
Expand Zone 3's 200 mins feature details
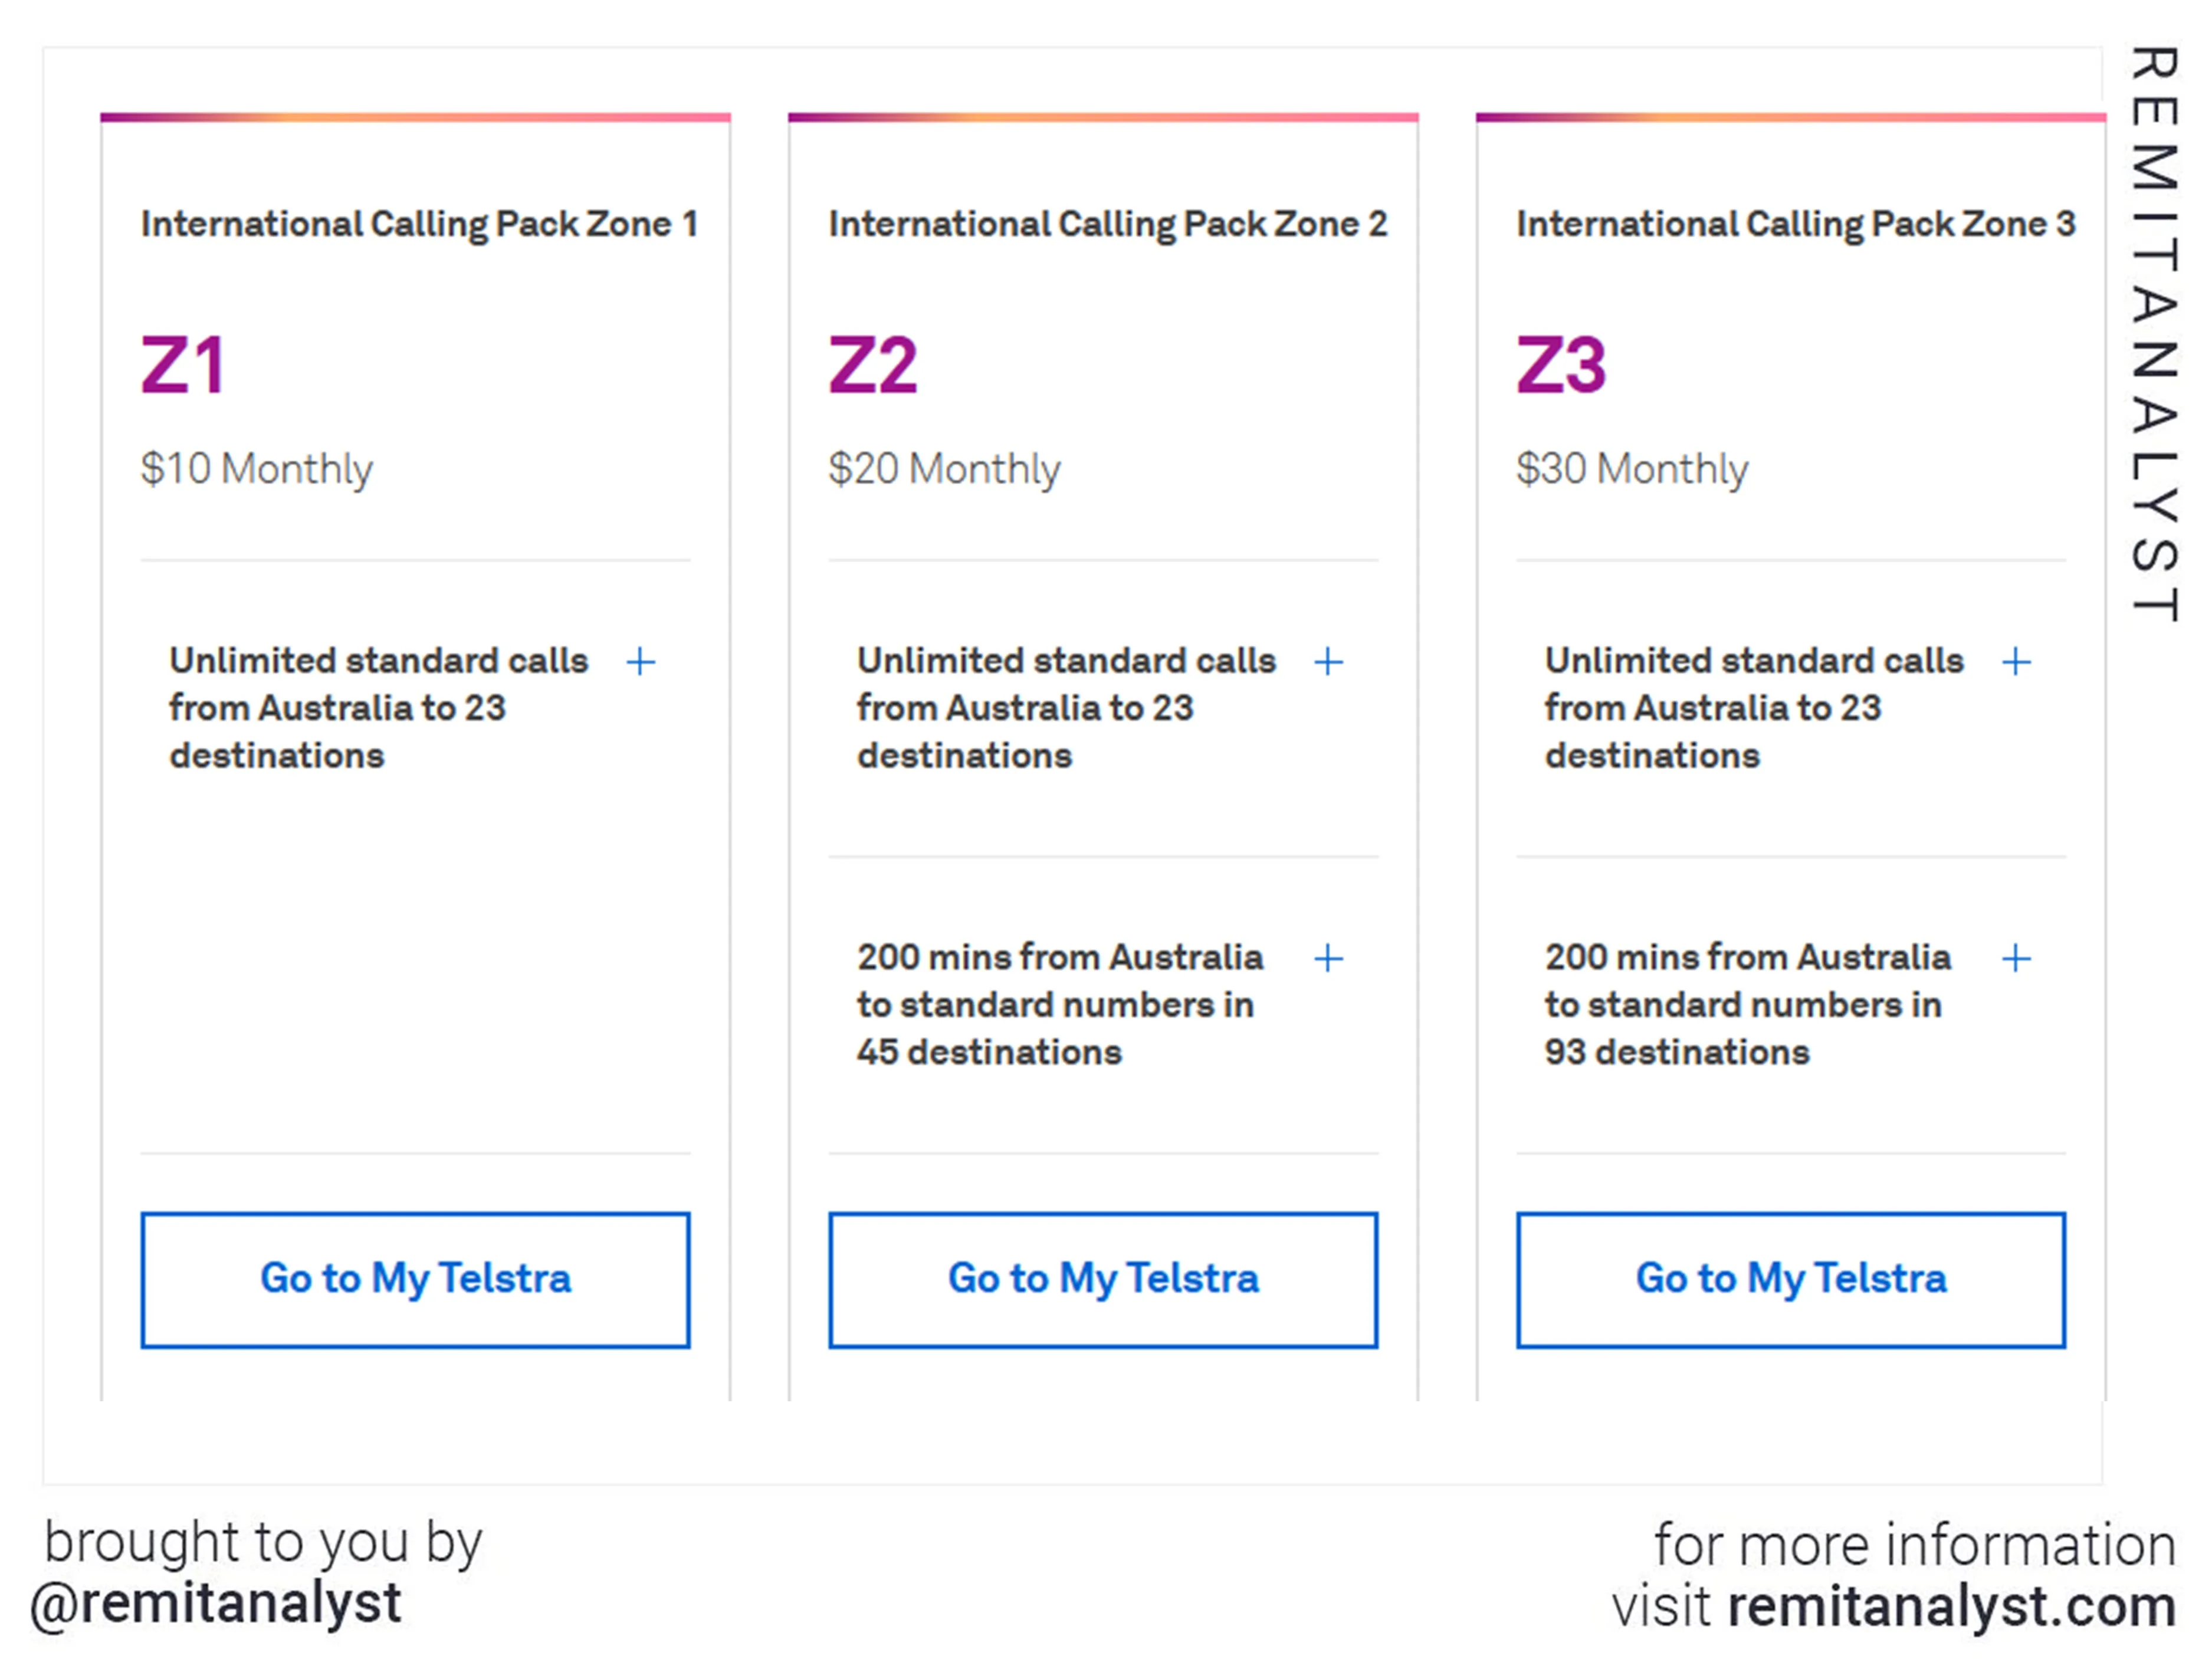coord(2017,958)
